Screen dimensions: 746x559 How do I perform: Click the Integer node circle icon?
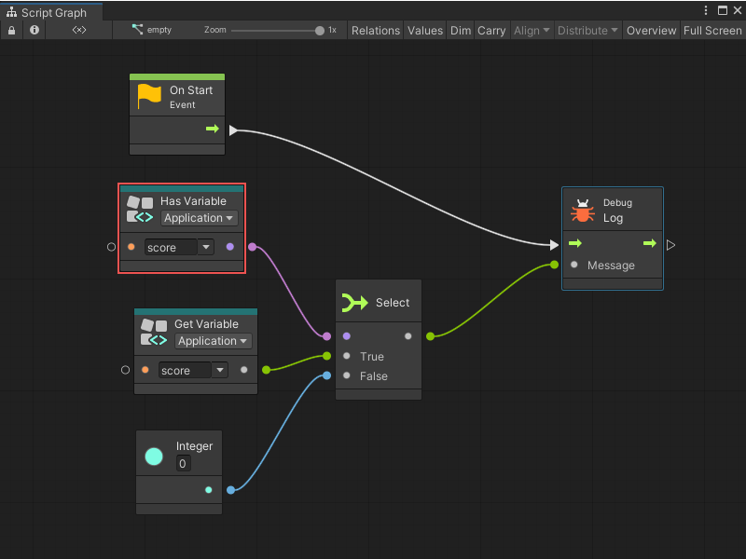(x=153, y=456)
